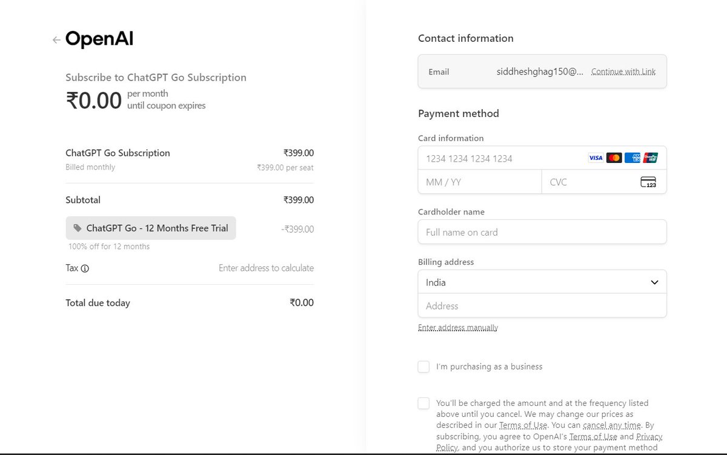Click the Tax info icon
Screen dimensions: 727x455
(x=85, y=268)
